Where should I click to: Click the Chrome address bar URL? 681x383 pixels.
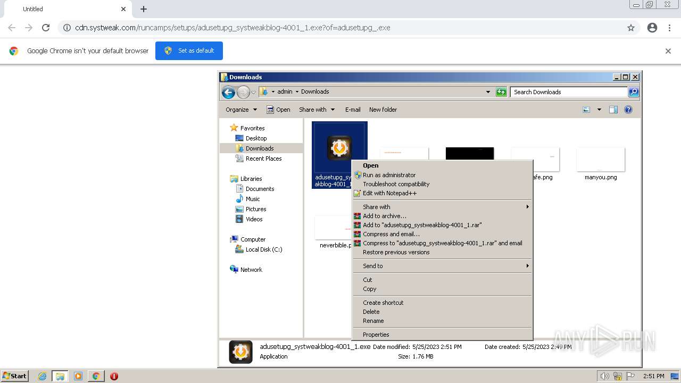[x=232, y=28]
